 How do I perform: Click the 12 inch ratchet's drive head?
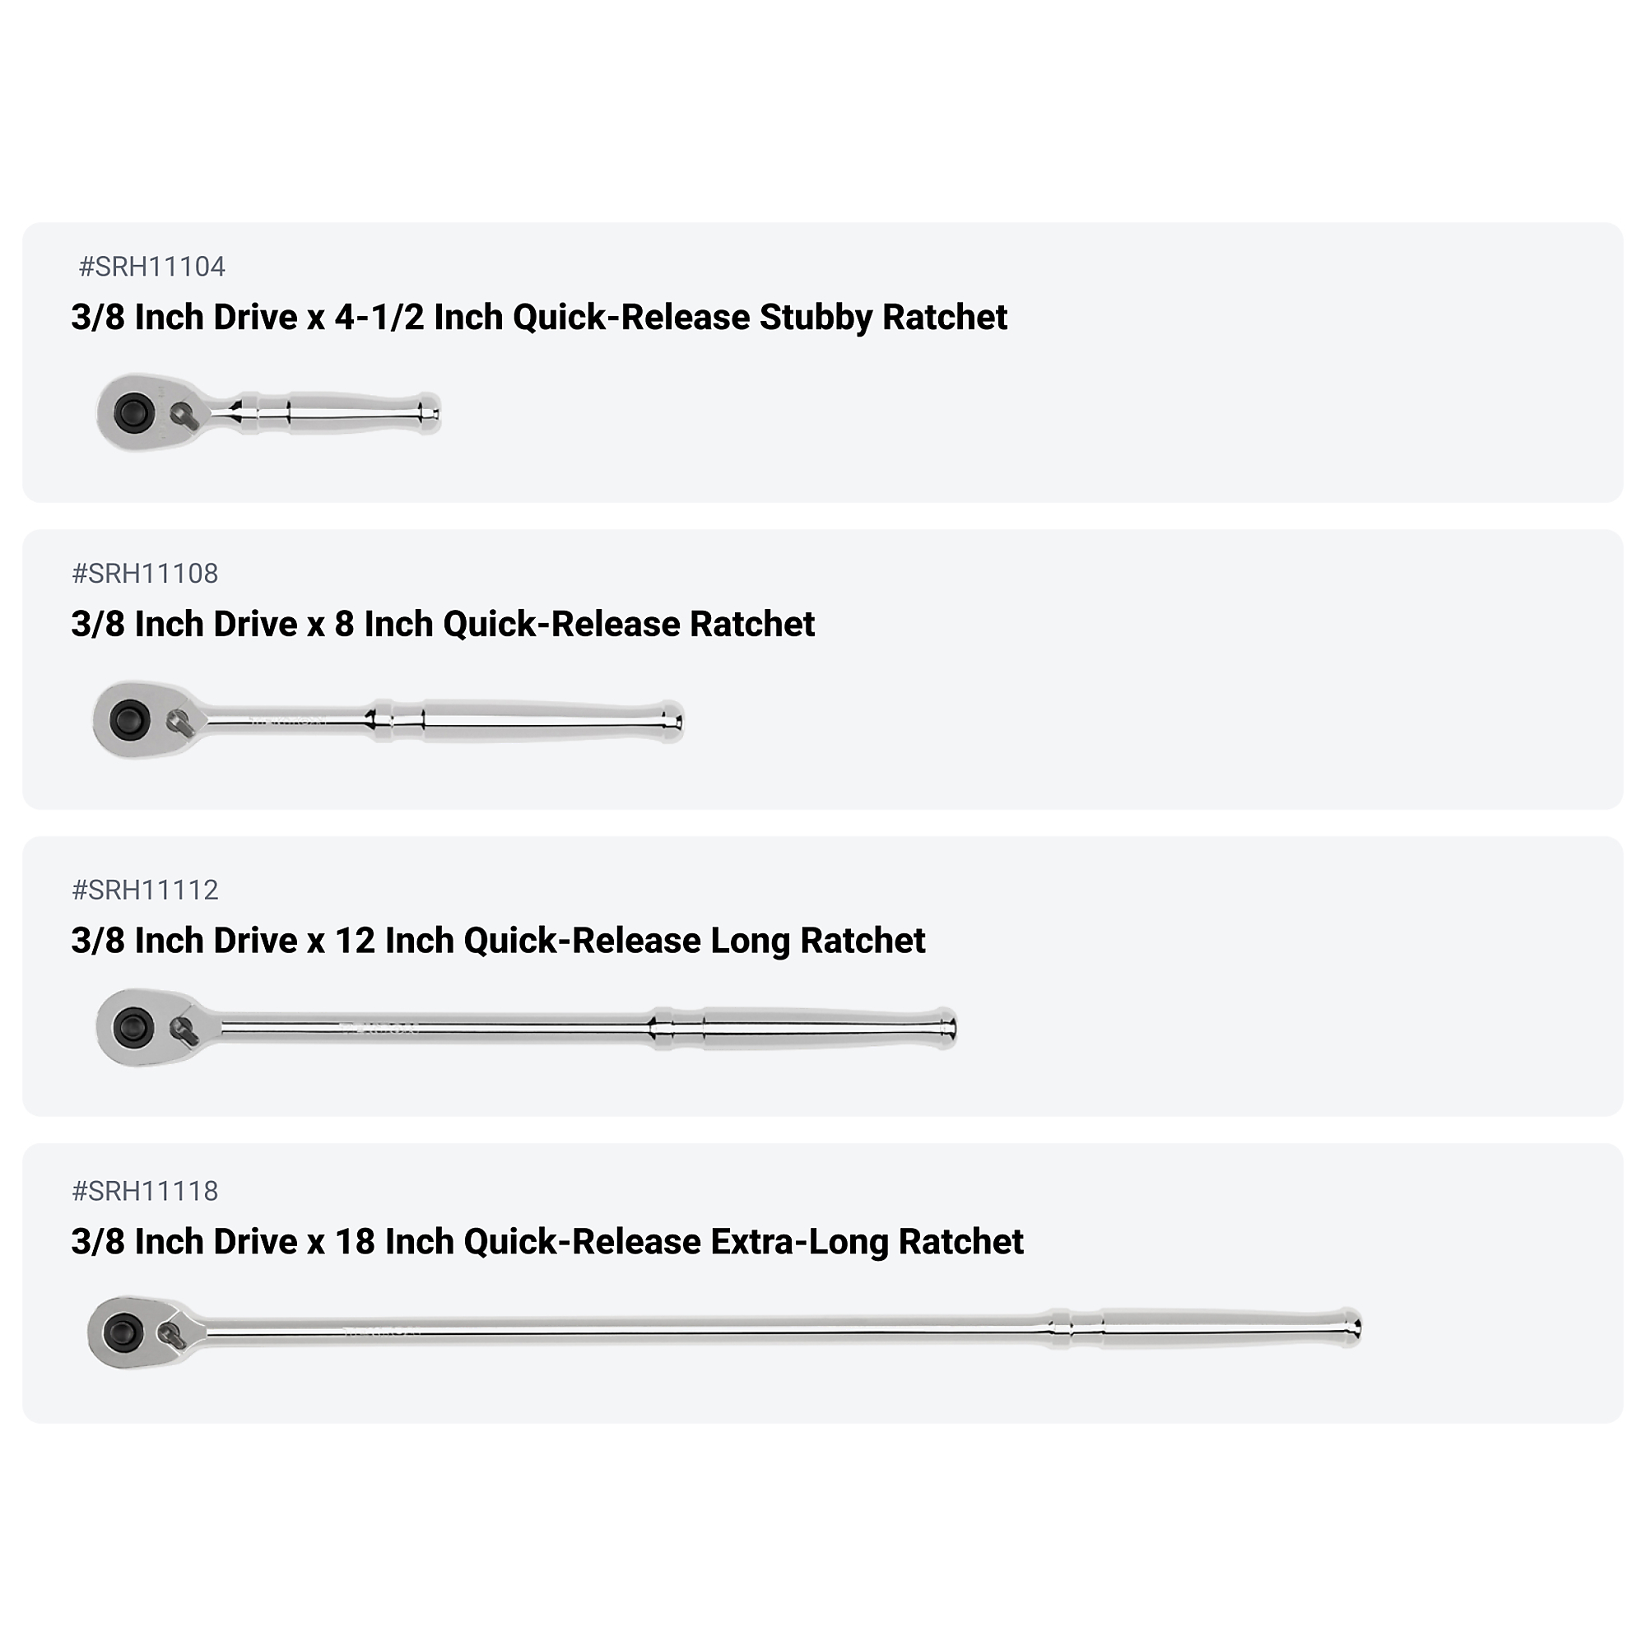pos(134,1026)
